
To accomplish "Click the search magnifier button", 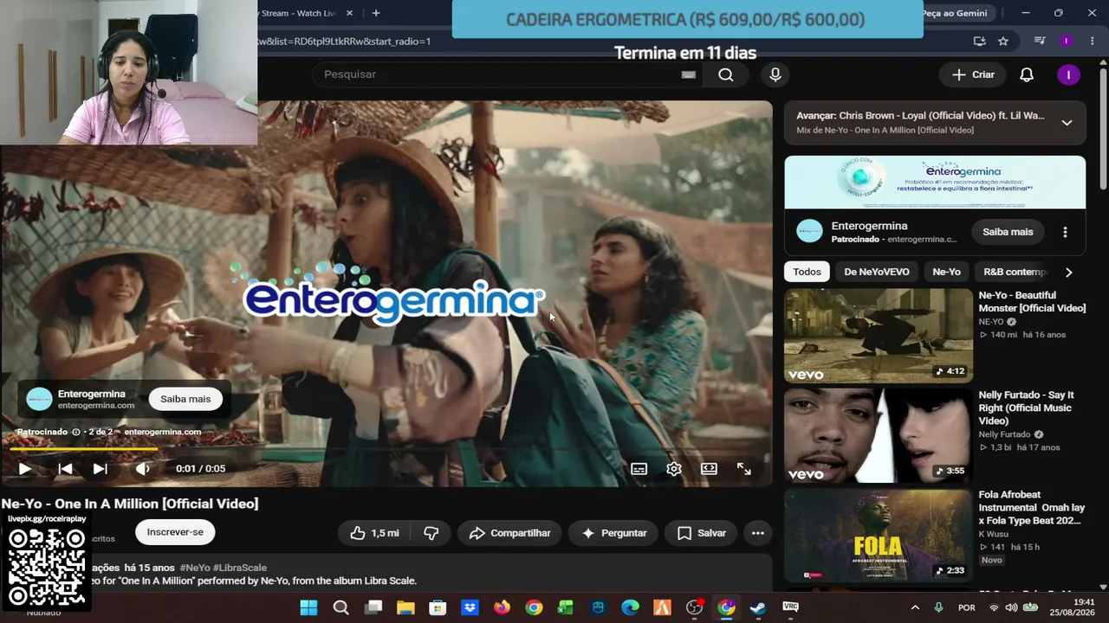I will tap(726, 74).
